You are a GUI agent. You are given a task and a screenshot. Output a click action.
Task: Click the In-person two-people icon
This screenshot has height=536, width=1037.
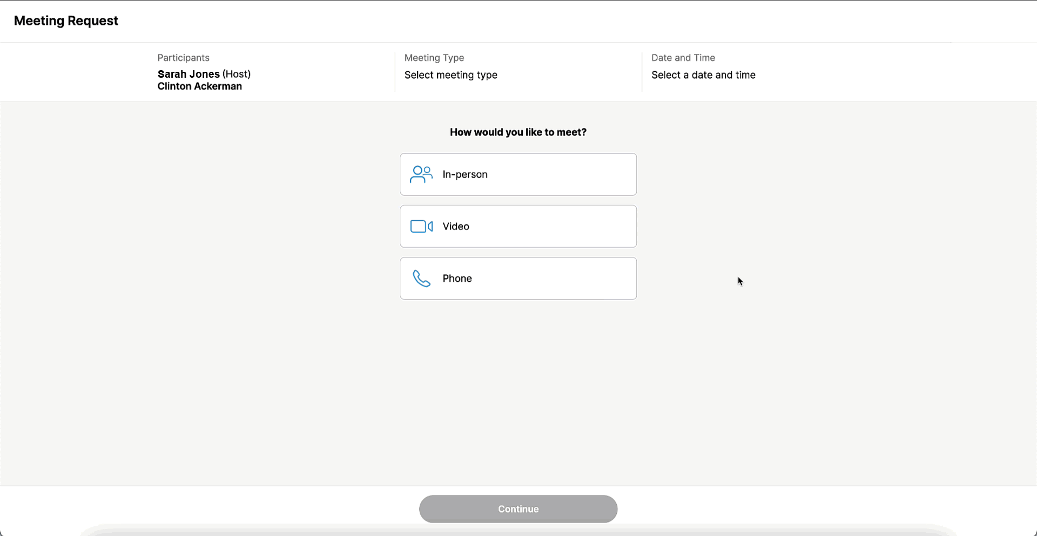click(421, 174)
